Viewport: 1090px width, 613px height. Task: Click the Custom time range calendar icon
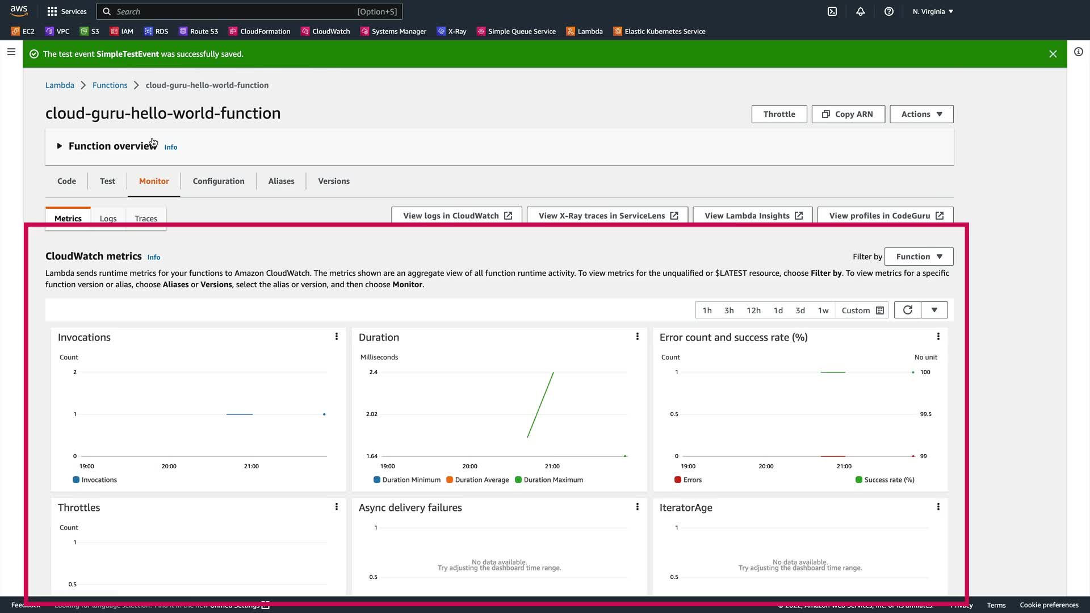point(880,310)
